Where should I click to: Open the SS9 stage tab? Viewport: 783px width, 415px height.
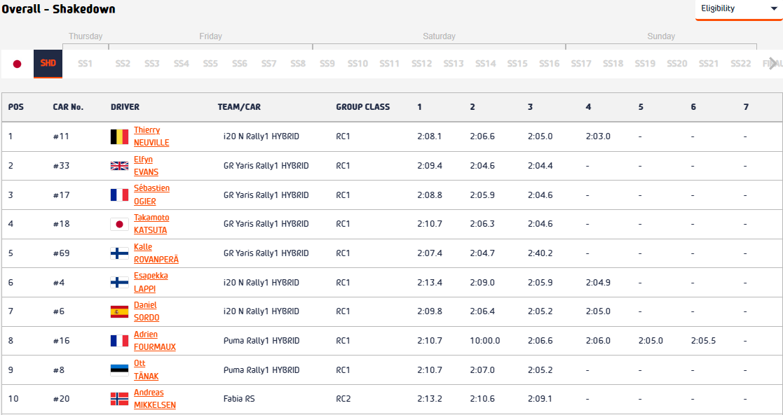point(327,64)
